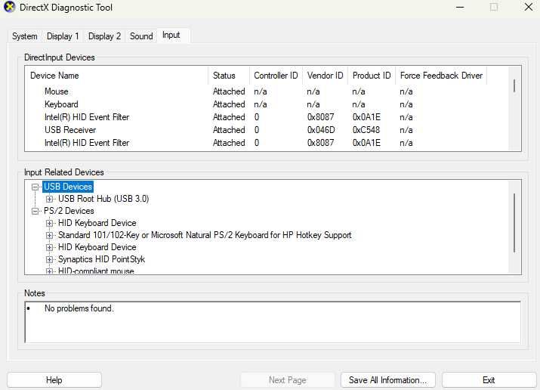Viewport: 540px width, 390px height.
Task: Click Product ID value 0xC548
Action: [x=366, y=130]
